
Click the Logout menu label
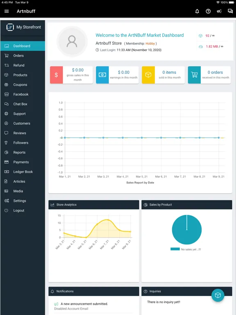[x=19, y=210]
